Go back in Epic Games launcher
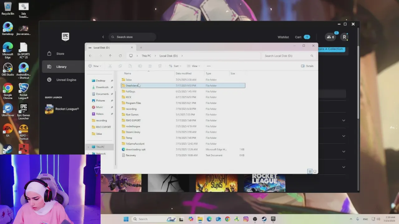 103,37
